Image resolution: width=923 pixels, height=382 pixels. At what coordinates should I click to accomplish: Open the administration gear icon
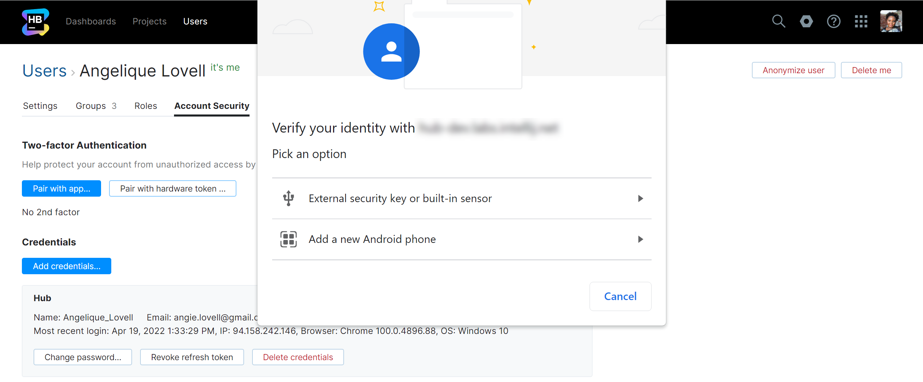point(806,21)
